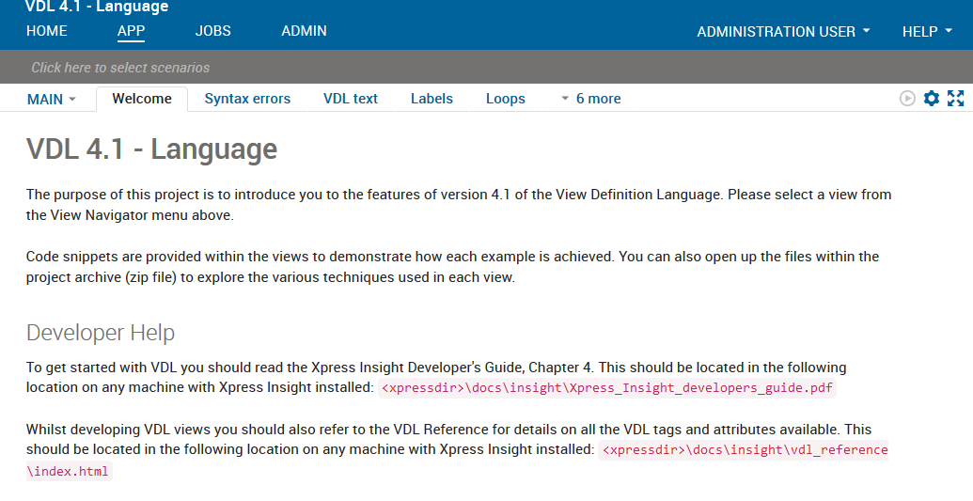
Task: Switch to the VDL text tab
Action: click(351, 99)
